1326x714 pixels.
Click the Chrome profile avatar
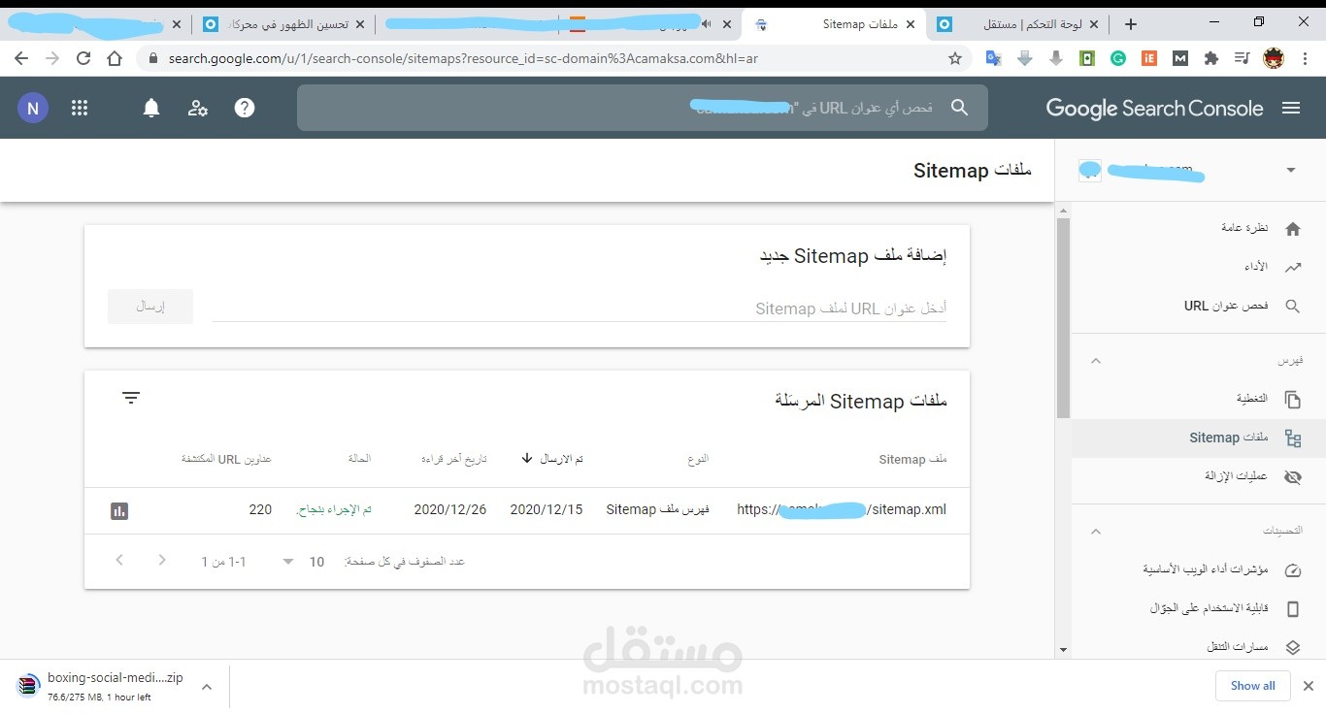[1274, 58]
